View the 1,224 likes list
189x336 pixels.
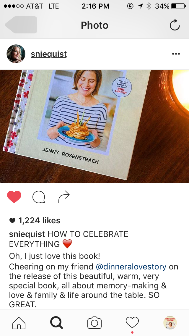pos(35,220)
